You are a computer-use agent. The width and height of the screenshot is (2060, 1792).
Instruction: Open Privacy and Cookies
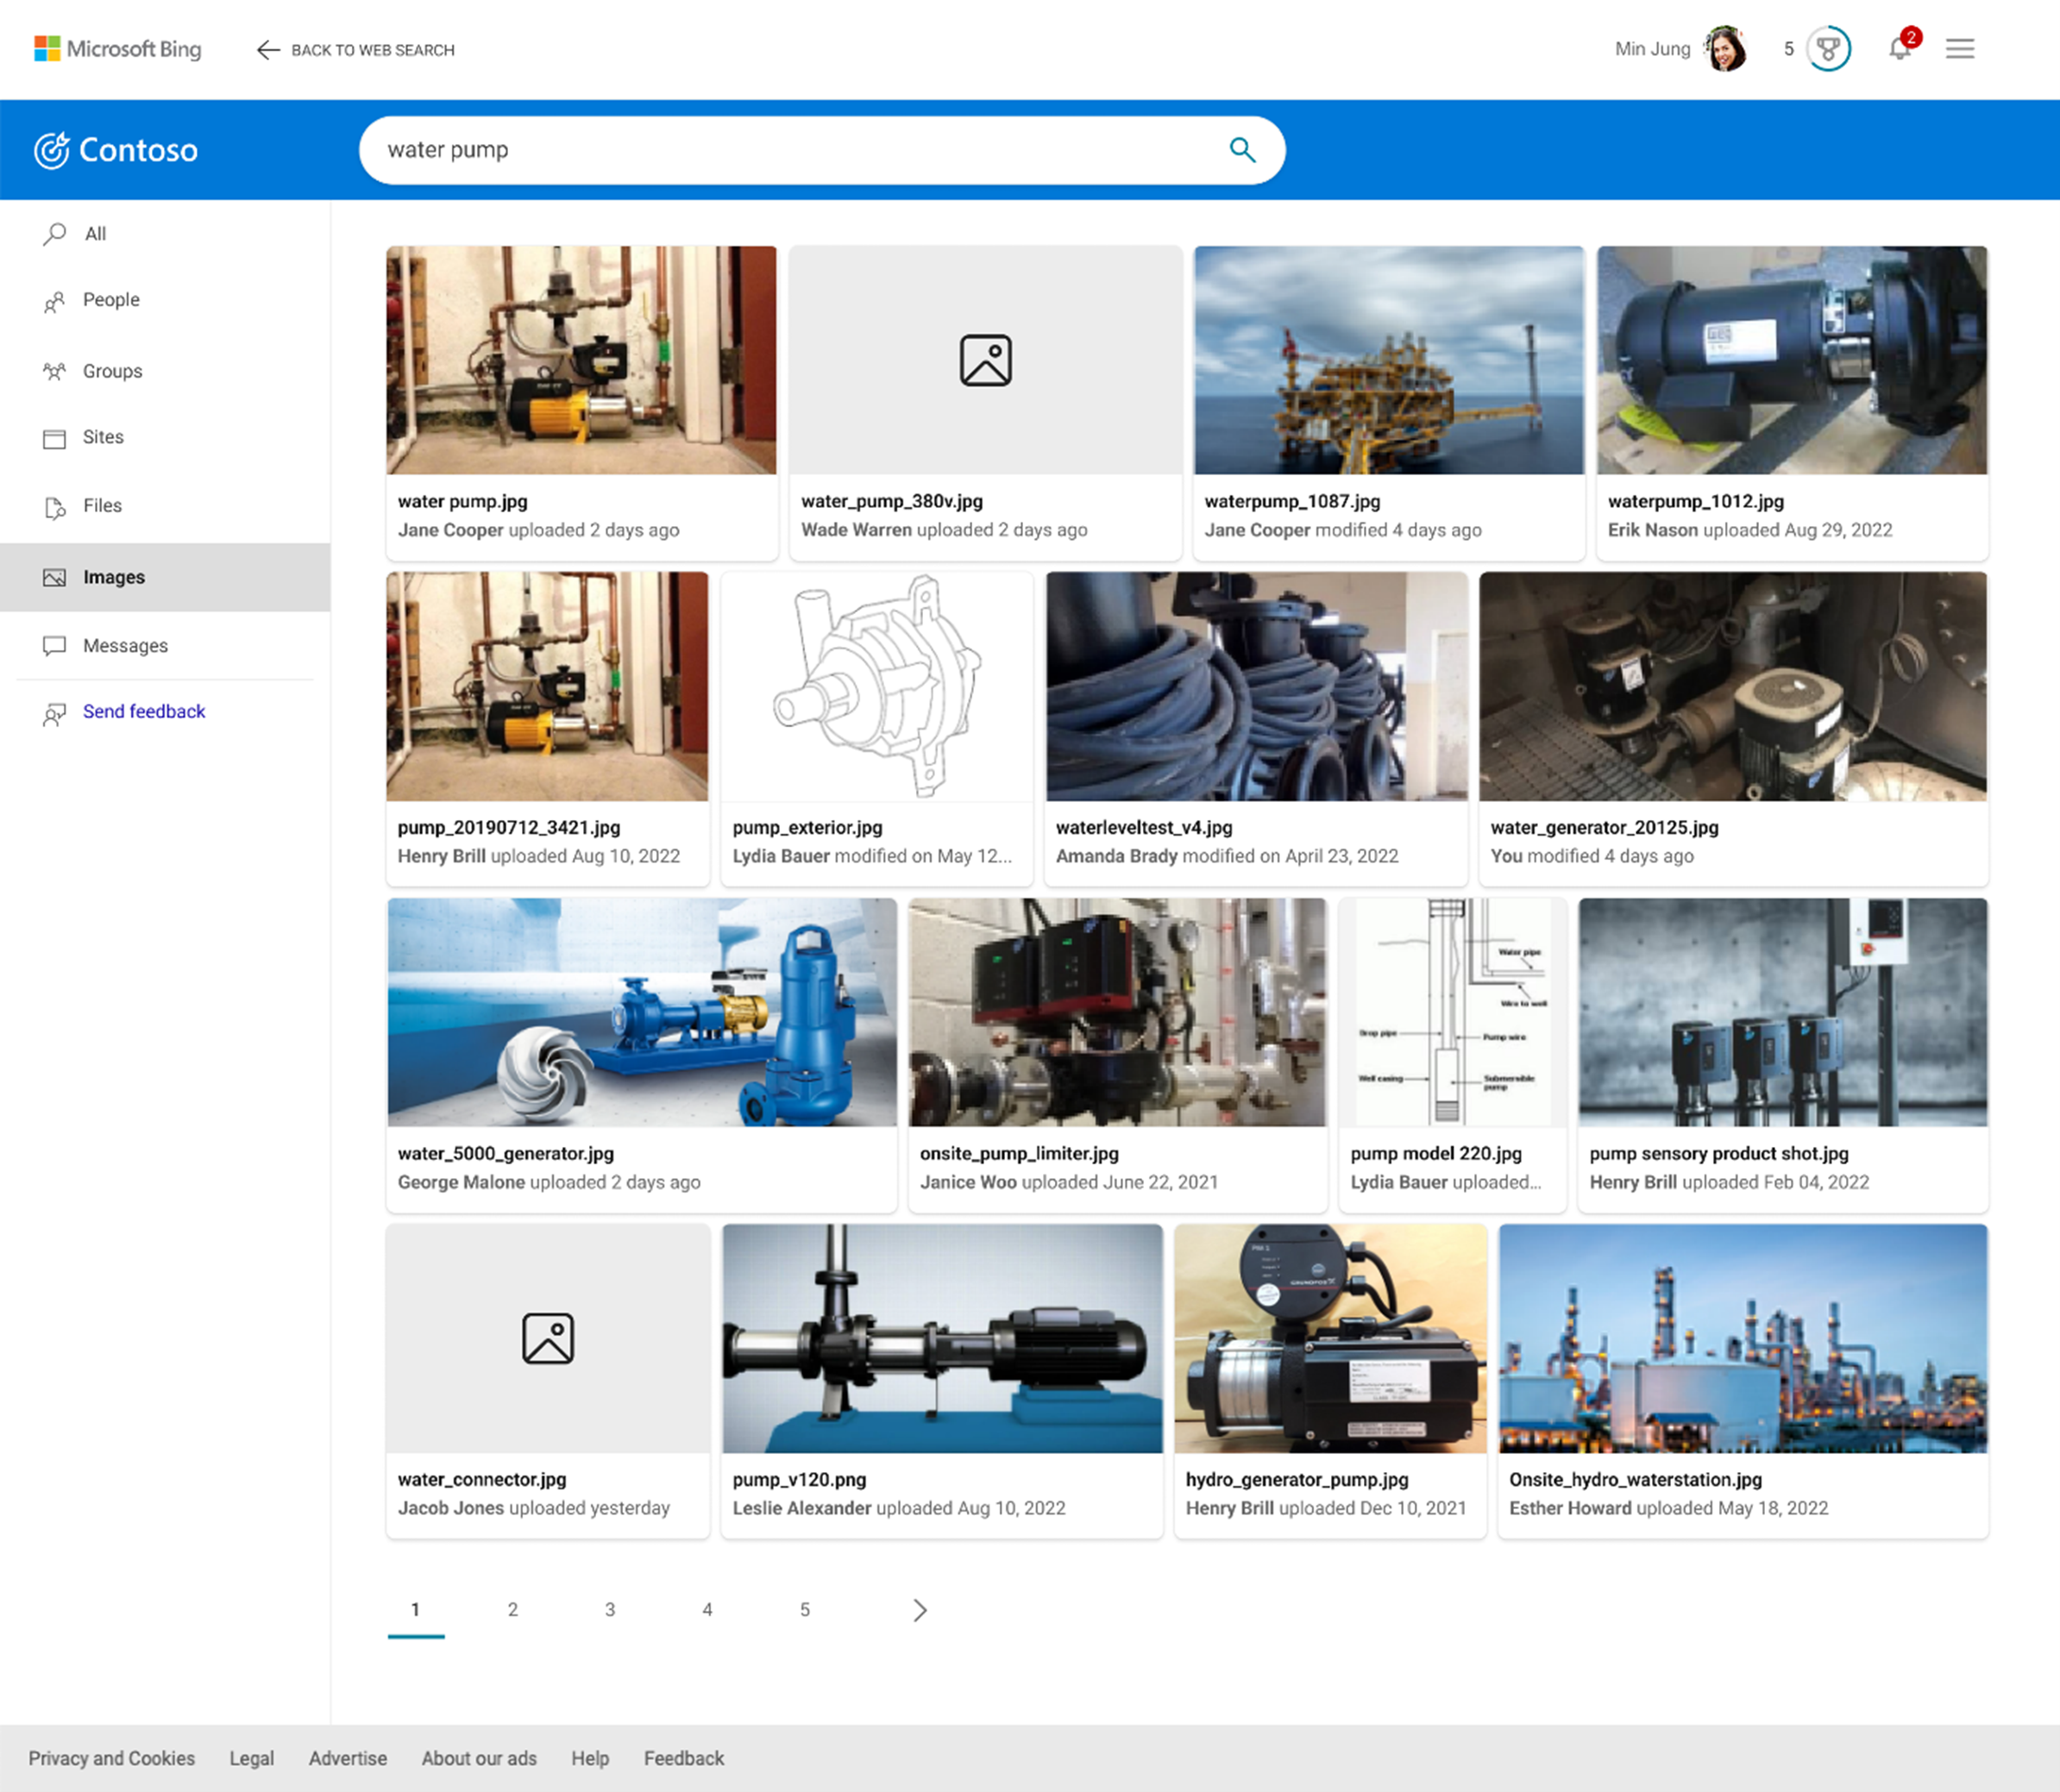111,1758
